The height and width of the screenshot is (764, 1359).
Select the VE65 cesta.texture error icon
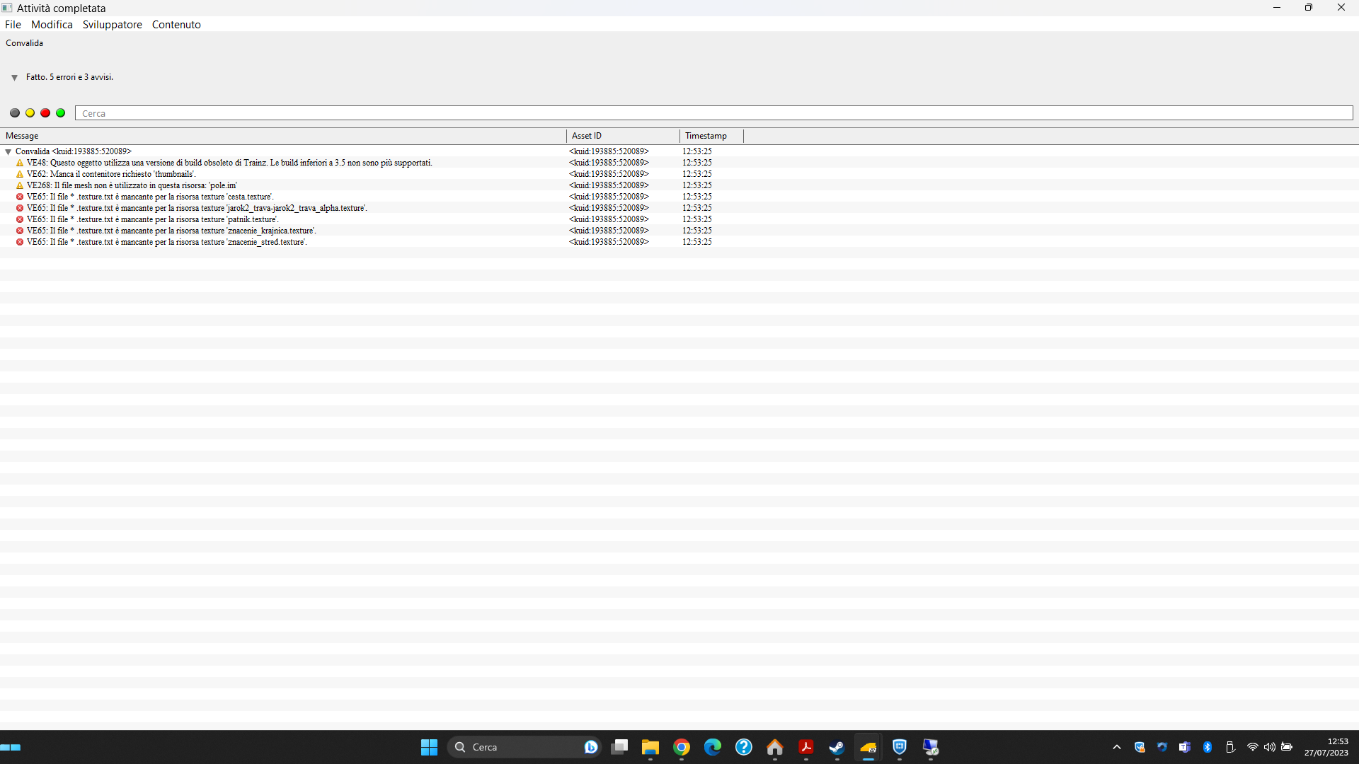[x=20, y=197]
